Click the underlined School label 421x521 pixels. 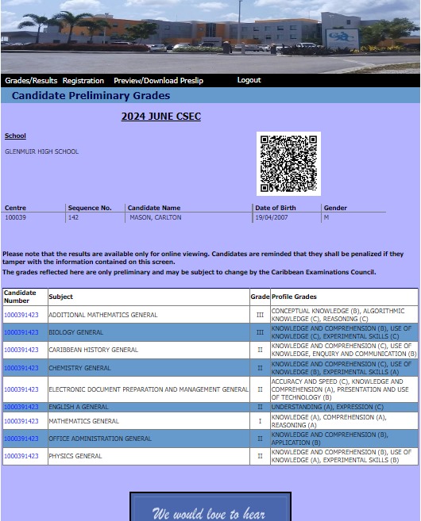click(15, 136)
